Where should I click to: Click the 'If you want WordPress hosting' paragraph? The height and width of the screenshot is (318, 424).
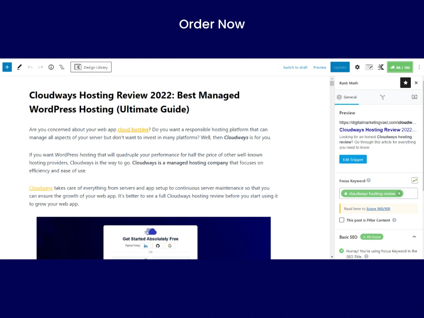146,163
